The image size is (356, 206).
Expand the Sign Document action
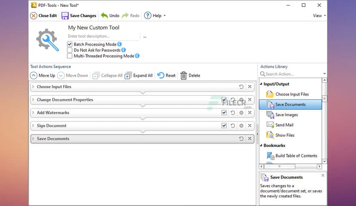pyautogui.click(x=33, y=126)
